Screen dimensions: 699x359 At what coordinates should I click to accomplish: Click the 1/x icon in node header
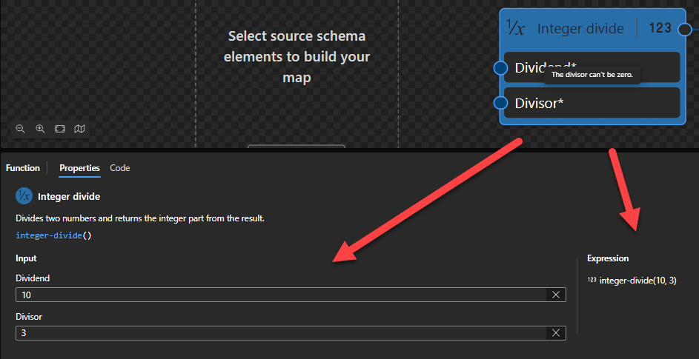[x=516, y=29]
